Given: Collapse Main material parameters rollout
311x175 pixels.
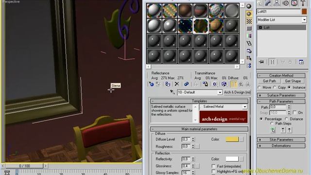Looking at the screenshot, I should (x=199, y=129).
